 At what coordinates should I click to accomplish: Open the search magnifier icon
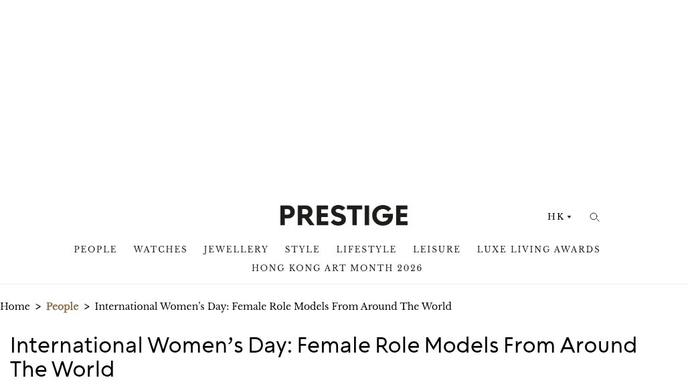point(594,217)
